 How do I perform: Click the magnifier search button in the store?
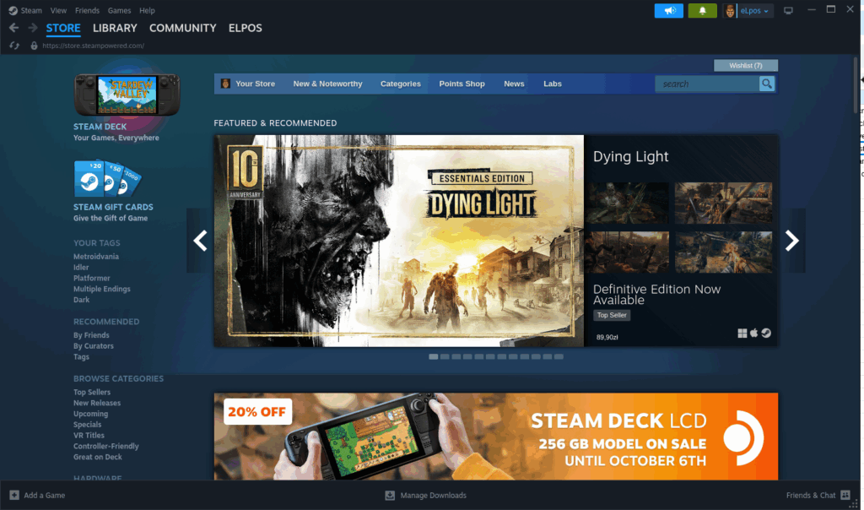pyautogui.click(x=766, y=84)
